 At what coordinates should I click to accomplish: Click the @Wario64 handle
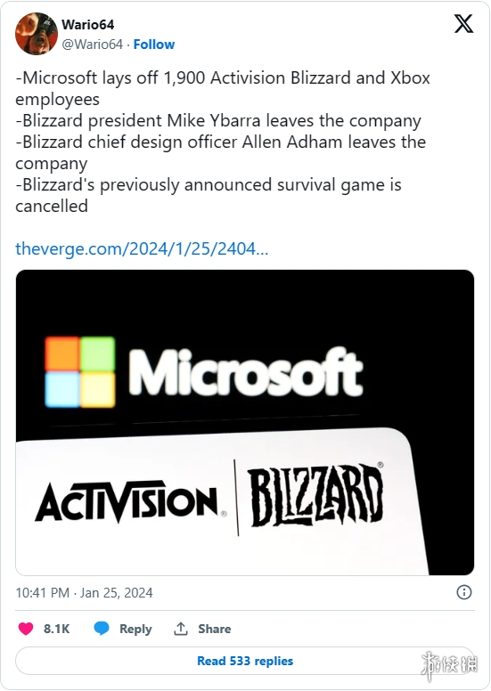[x=92, y=45]
